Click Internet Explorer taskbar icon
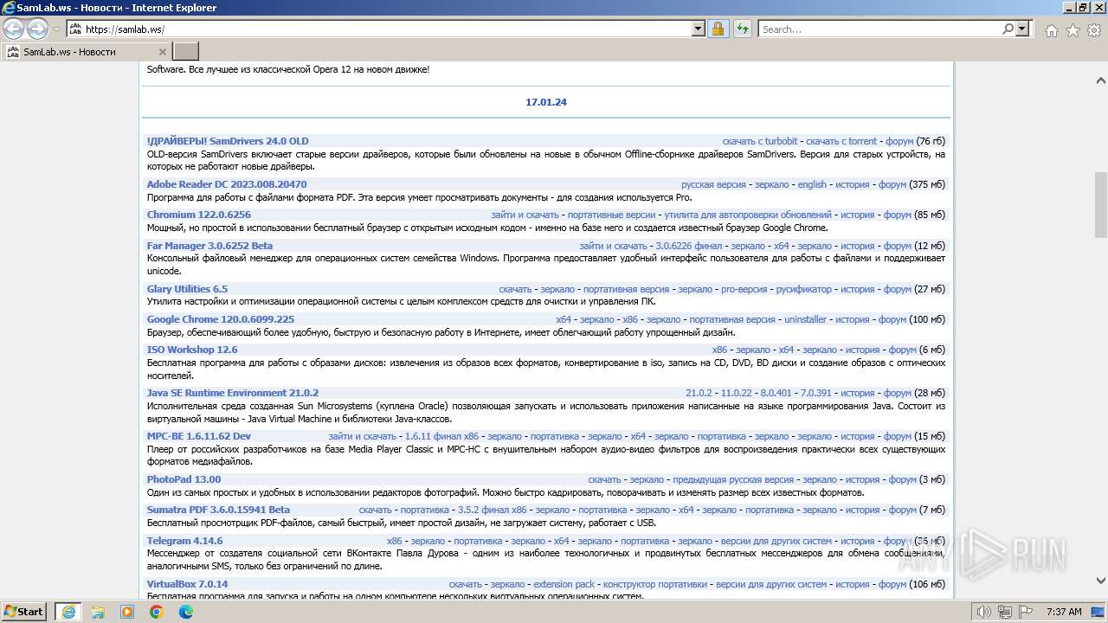This screenshot has height=623, width=1108. click(68, 612)
